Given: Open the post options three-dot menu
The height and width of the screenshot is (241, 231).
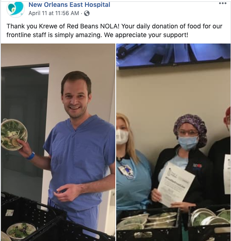Looking at the screenshot, I should point(223,3).
